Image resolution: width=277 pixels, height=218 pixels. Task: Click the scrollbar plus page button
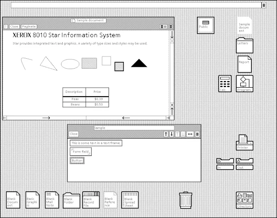(172, 105)
